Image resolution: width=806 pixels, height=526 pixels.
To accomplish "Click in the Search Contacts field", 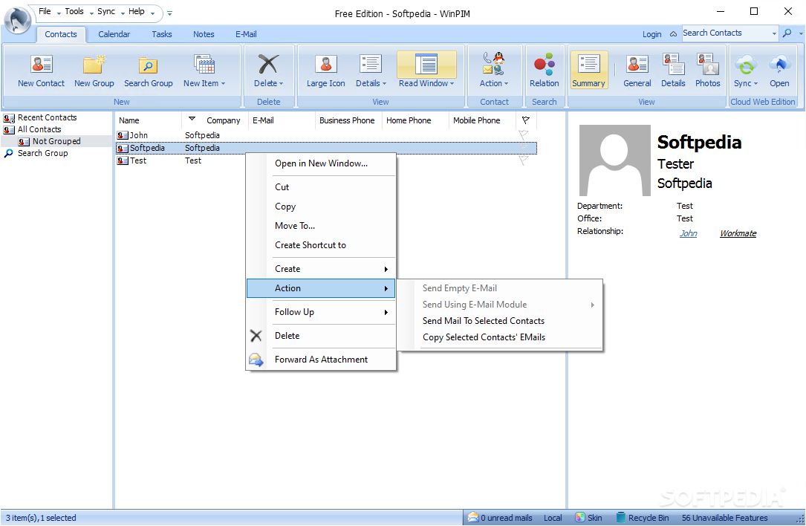I will 725,33.
